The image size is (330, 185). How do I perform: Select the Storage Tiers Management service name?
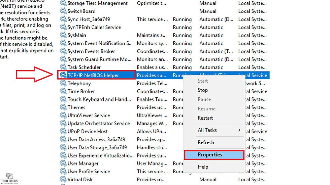pyautogui.click(x=97, y=3)
